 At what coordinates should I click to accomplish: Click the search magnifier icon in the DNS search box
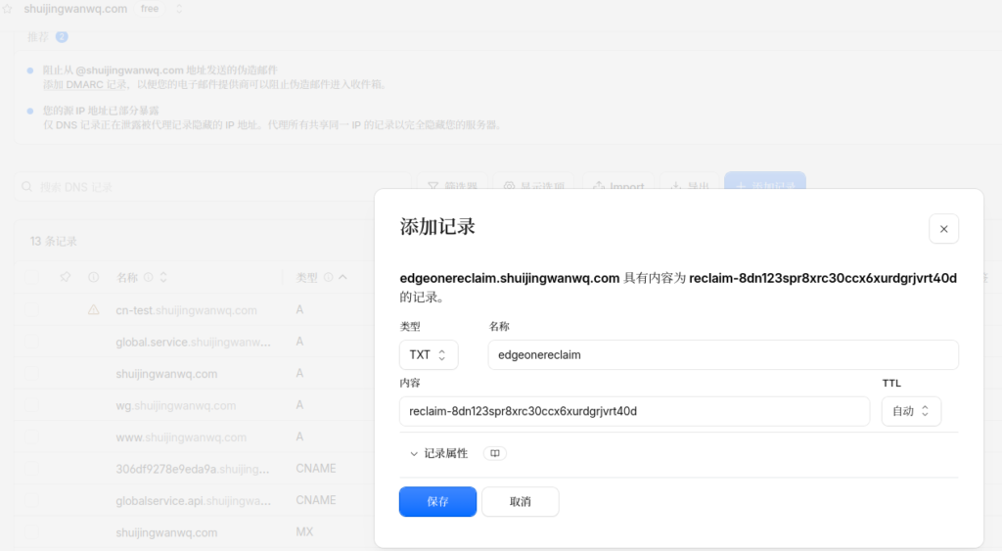[26, 187]
